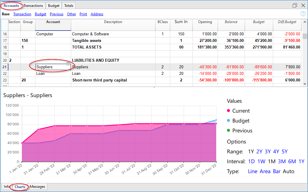Click the green Previous legend dot
308x192 pixels.
click(228, 131)
